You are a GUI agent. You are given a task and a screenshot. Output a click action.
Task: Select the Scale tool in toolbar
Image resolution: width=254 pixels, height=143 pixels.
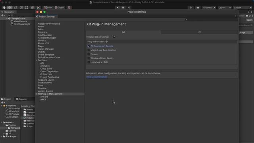(x=21, y=8)
